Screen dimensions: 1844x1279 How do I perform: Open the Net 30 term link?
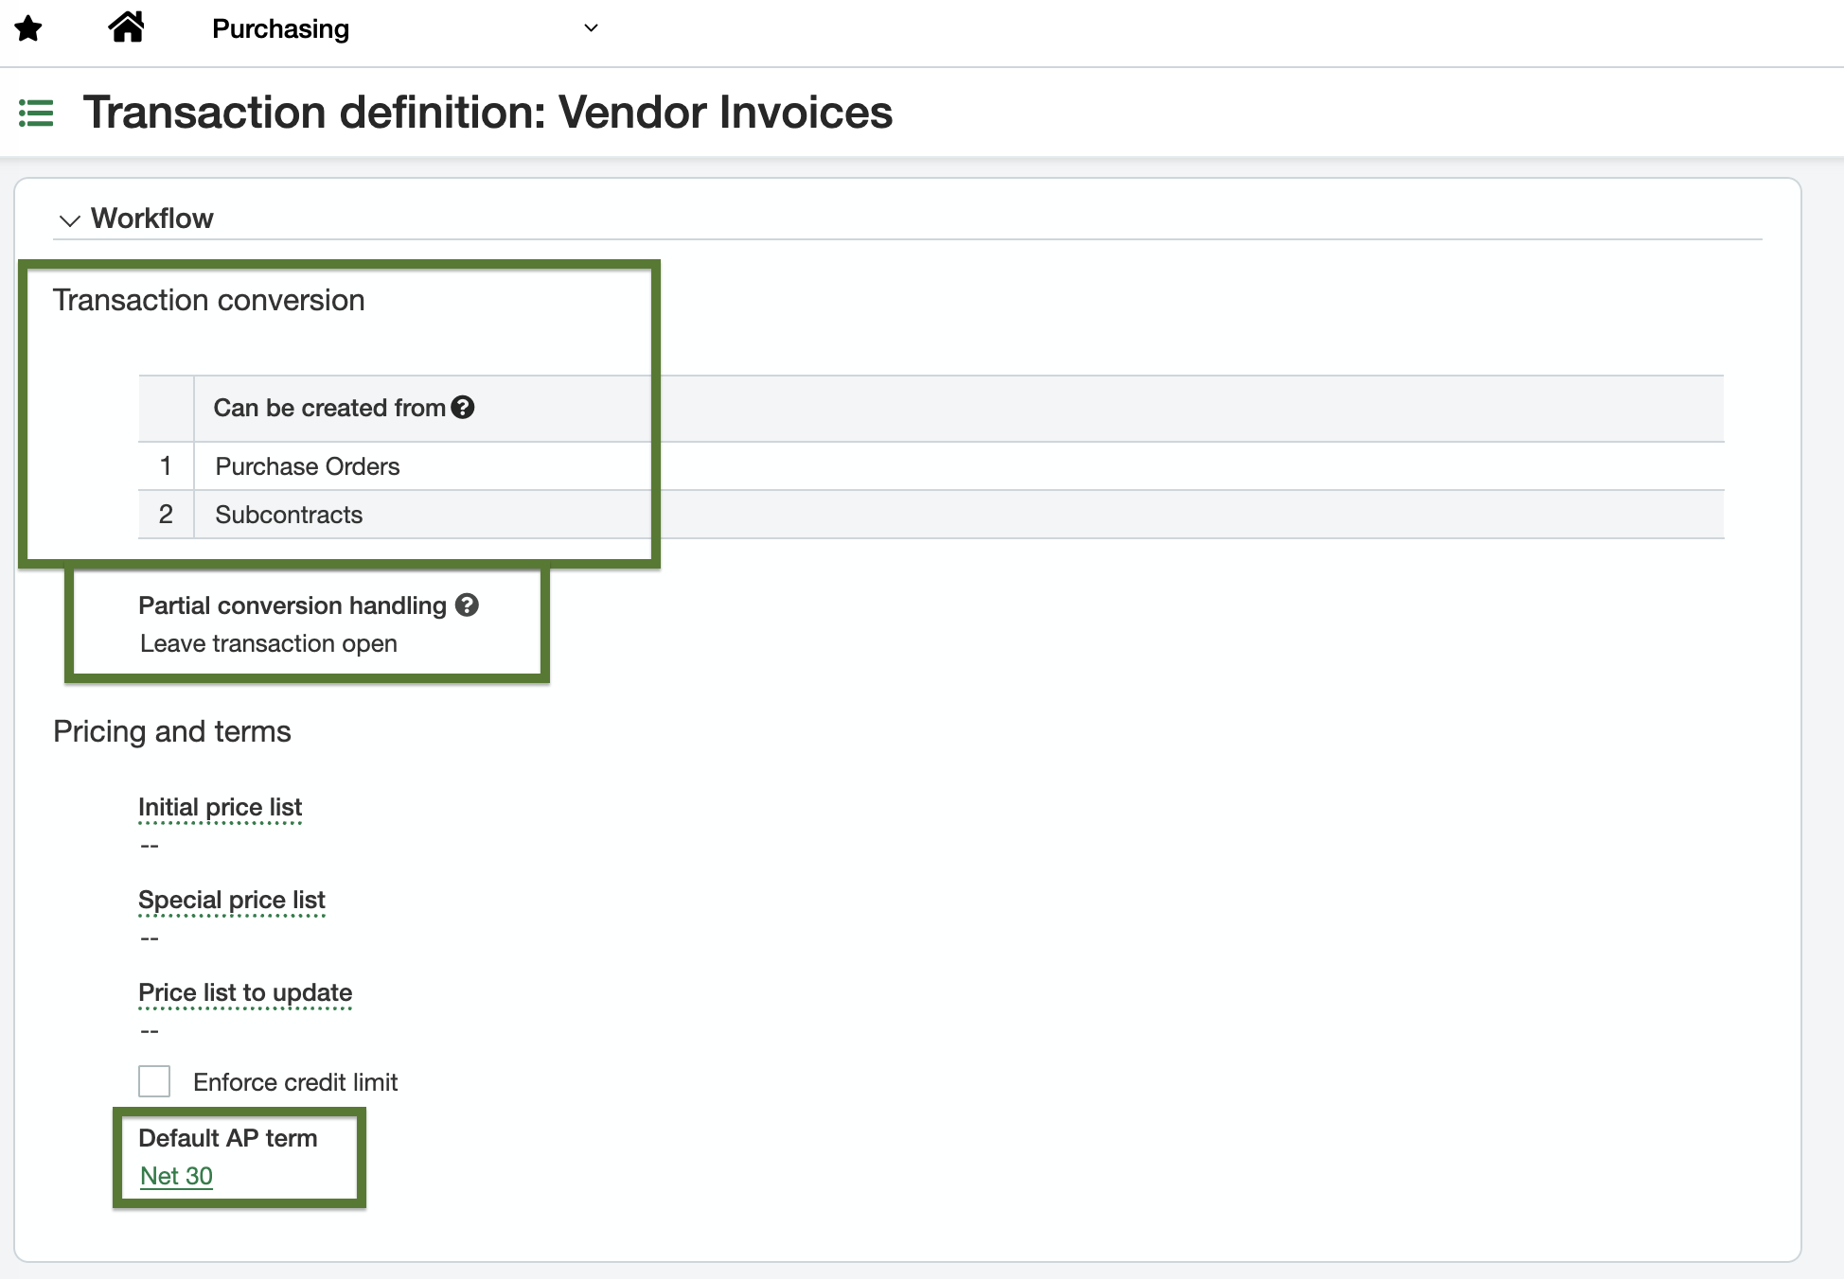(x=176, y=1176)
